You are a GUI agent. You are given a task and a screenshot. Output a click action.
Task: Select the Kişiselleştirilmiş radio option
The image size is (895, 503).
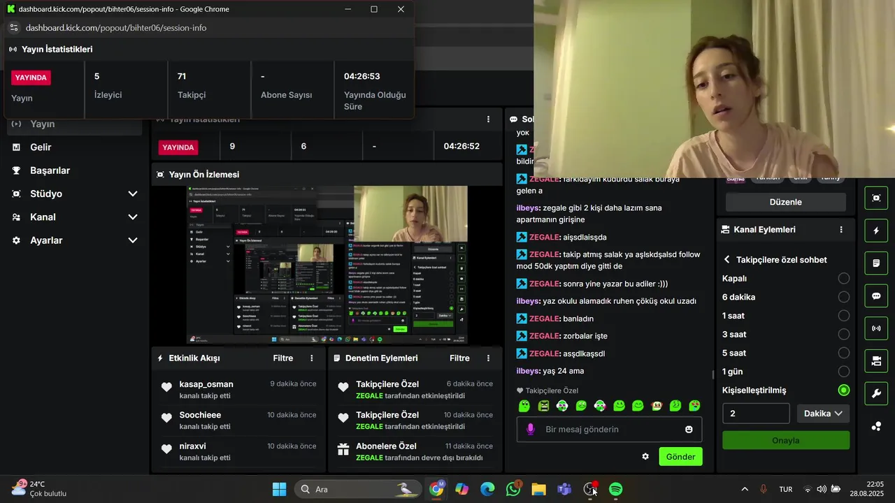click(844, 390)
